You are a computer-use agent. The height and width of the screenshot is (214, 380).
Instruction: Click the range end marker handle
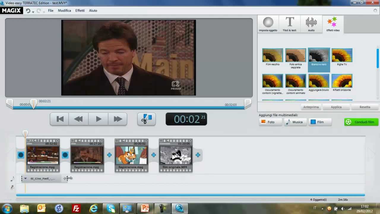(248, 103)
